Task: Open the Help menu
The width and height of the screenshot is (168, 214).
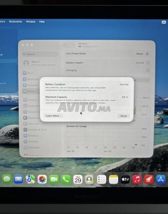Action: pos(42,22)
